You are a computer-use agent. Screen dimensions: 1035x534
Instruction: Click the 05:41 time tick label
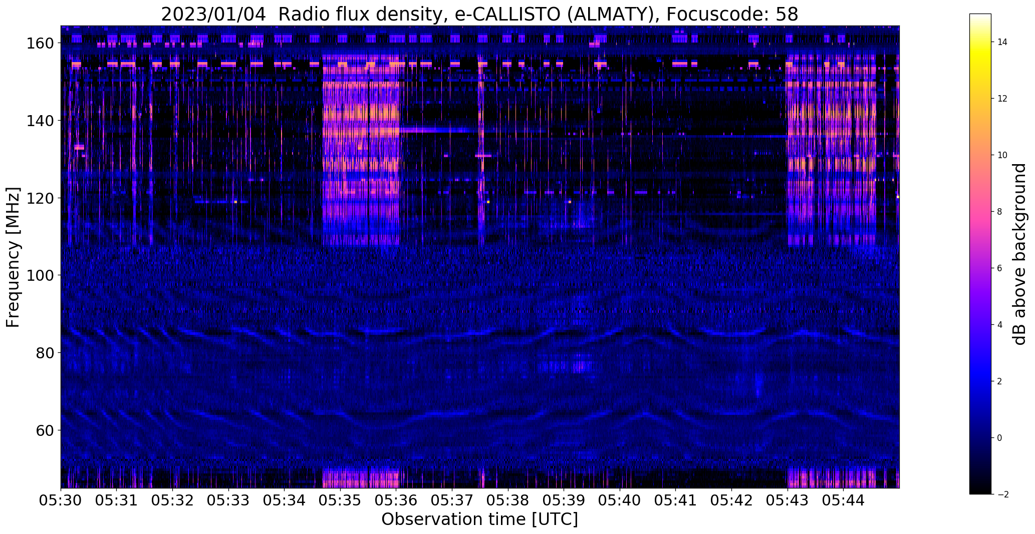[x=676, y=500]
